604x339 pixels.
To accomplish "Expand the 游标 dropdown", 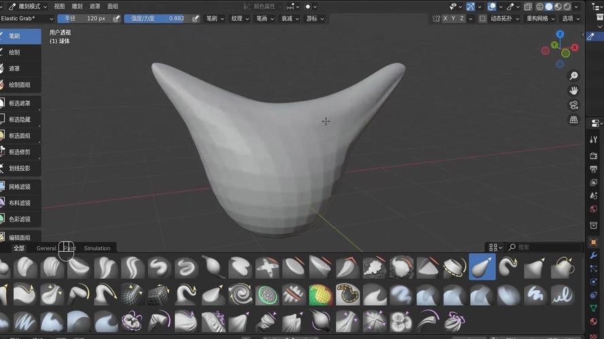I will [x=315, y=18].
